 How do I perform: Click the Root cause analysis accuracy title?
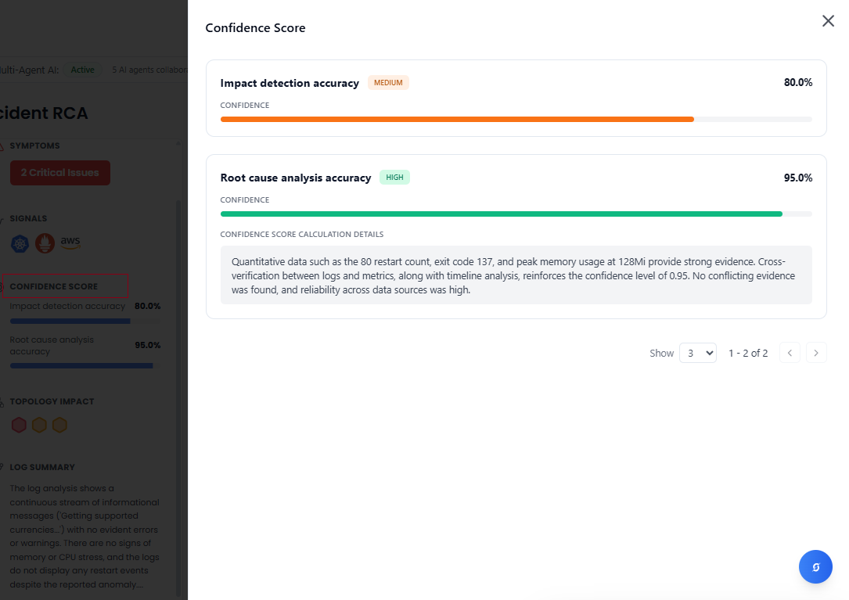296,178
